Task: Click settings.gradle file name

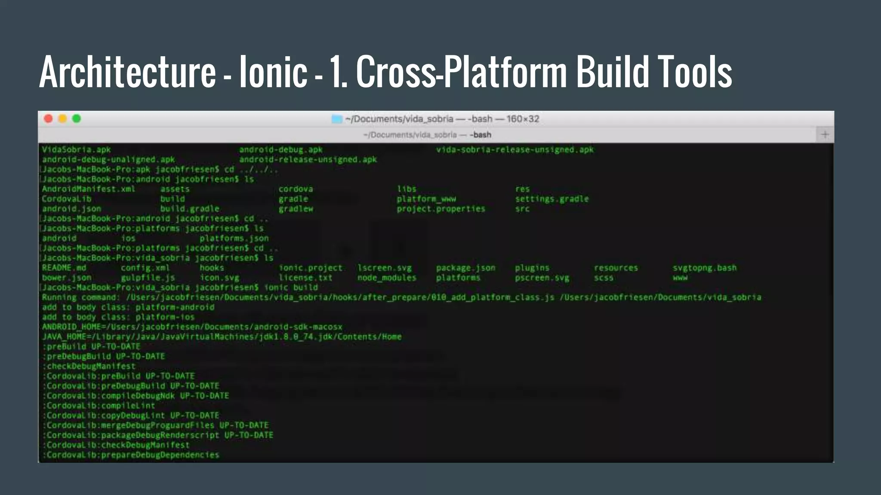Action: click(x=552, y=199)
